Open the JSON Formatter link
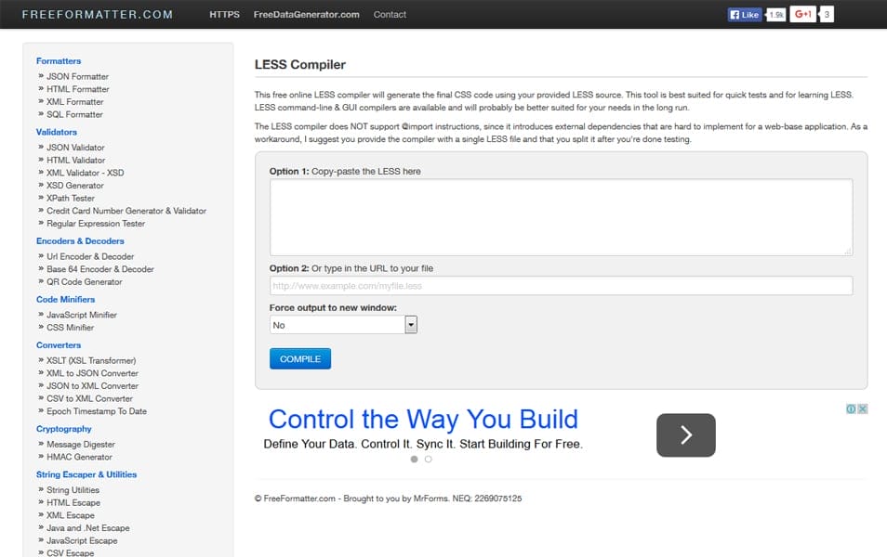The height and width of the screenshot is (557, 887). pyautogui.click(x=77, y=76)
